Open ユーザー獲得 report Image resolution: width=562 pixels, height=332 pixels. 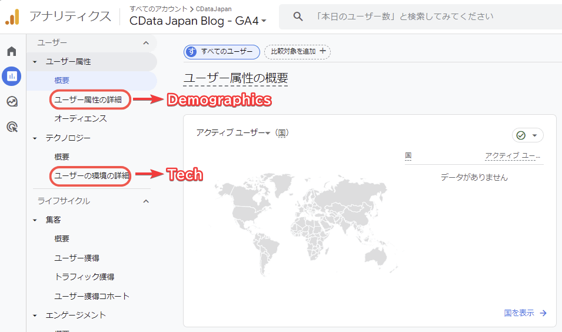(77, 258)
